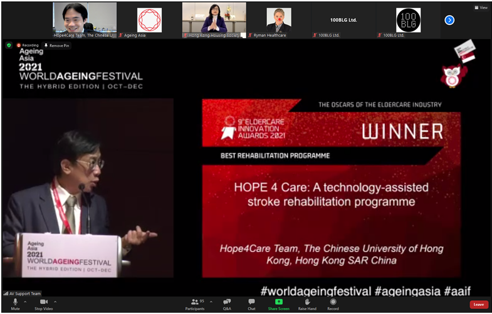Expand audio options arrow next to Mute
The width and height of the screenshot is (492, 314).
coord(25,301)
